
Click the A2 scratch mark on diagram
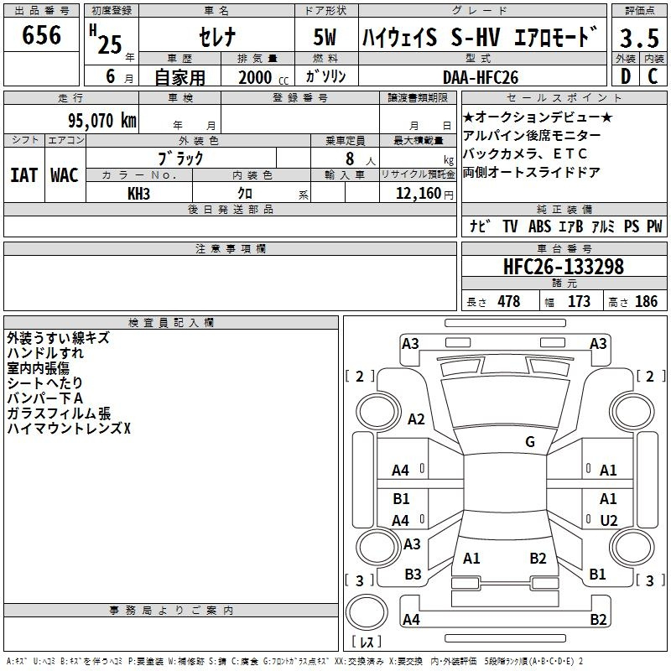[x=417, y=419]
